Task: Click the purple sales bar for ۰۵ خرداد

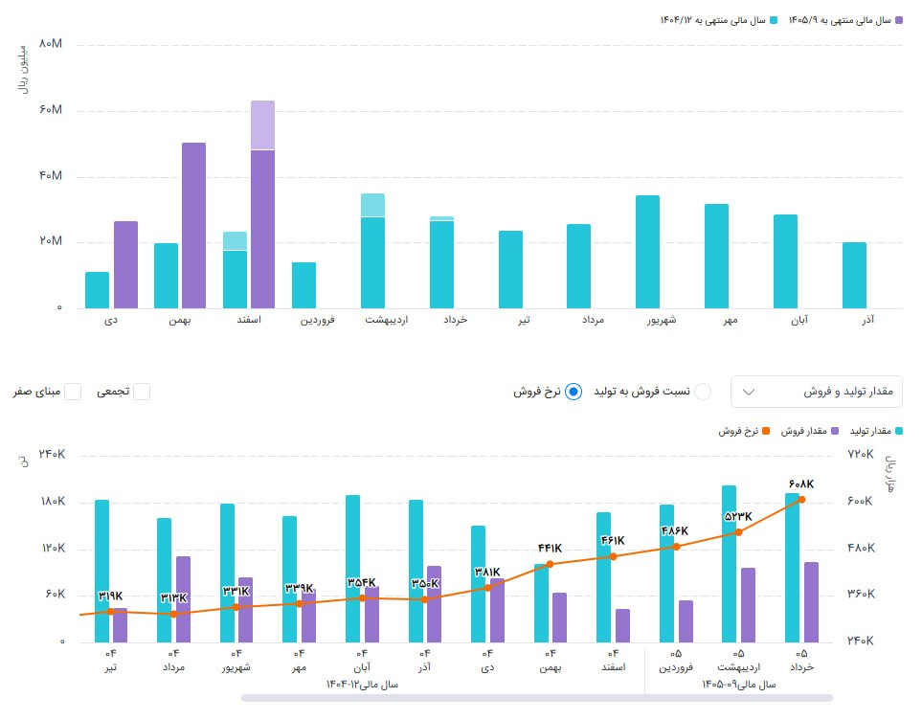Action: click(x=812, y=602)
